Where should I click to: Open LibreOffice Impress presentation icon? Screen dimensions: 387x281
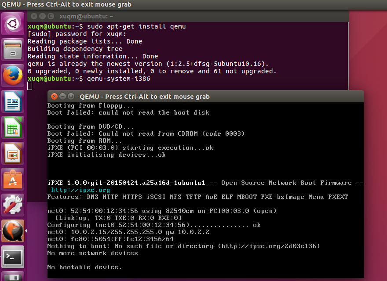(x=13, y=153)
